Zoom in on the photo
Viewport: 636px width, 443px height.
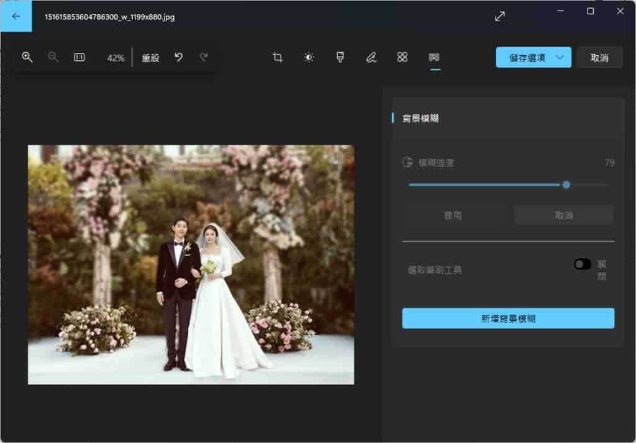click(27, 57)
